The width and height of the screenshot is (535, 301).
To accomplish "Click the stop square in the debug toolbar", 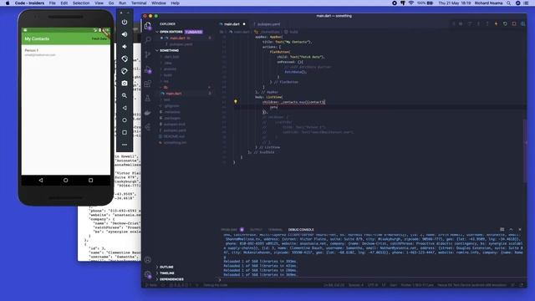I will click(514, 24).
